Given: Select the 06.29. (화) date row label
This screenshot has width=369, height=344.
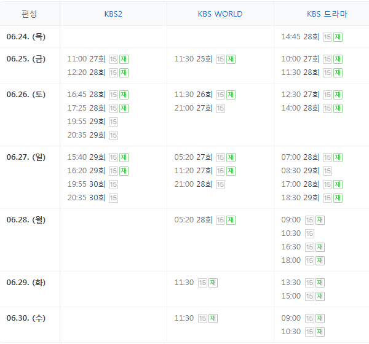Looking at the screenshot, I should click(26, 283).
